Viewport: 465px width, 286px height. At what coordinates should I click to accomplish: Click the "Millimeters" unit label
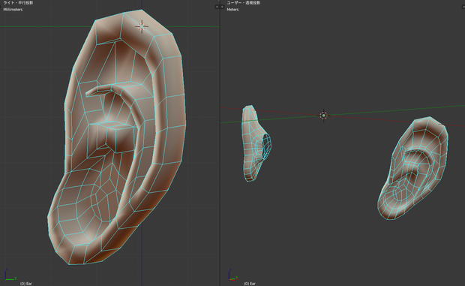pos(13,10)
